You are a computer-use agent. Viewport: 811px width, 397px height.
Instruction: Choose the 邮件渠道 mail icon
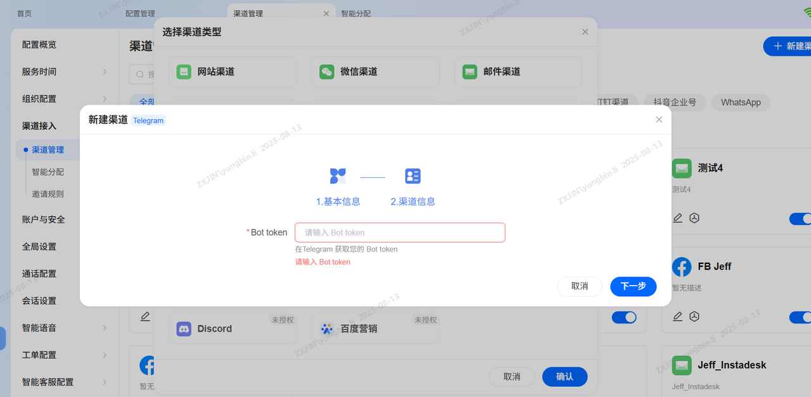tap(469, 72)
